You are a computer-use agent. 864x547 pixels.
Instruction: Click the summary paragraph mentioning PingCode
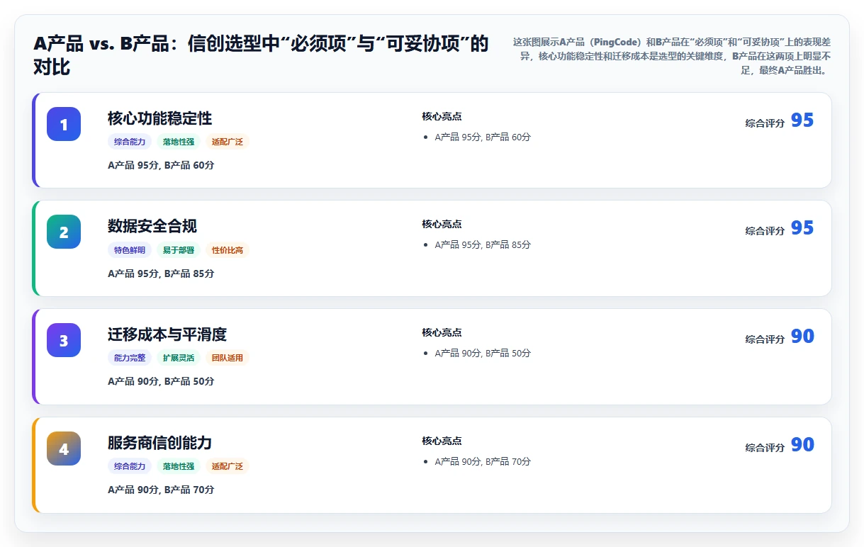(671, 56)
